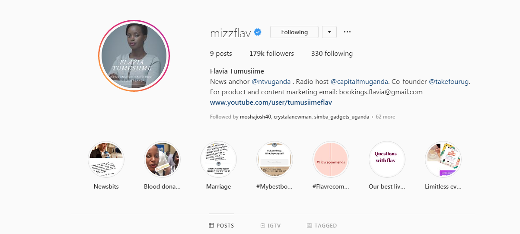View the Marriage highlight circle
520x234 pixels.
tap(218, 159)
